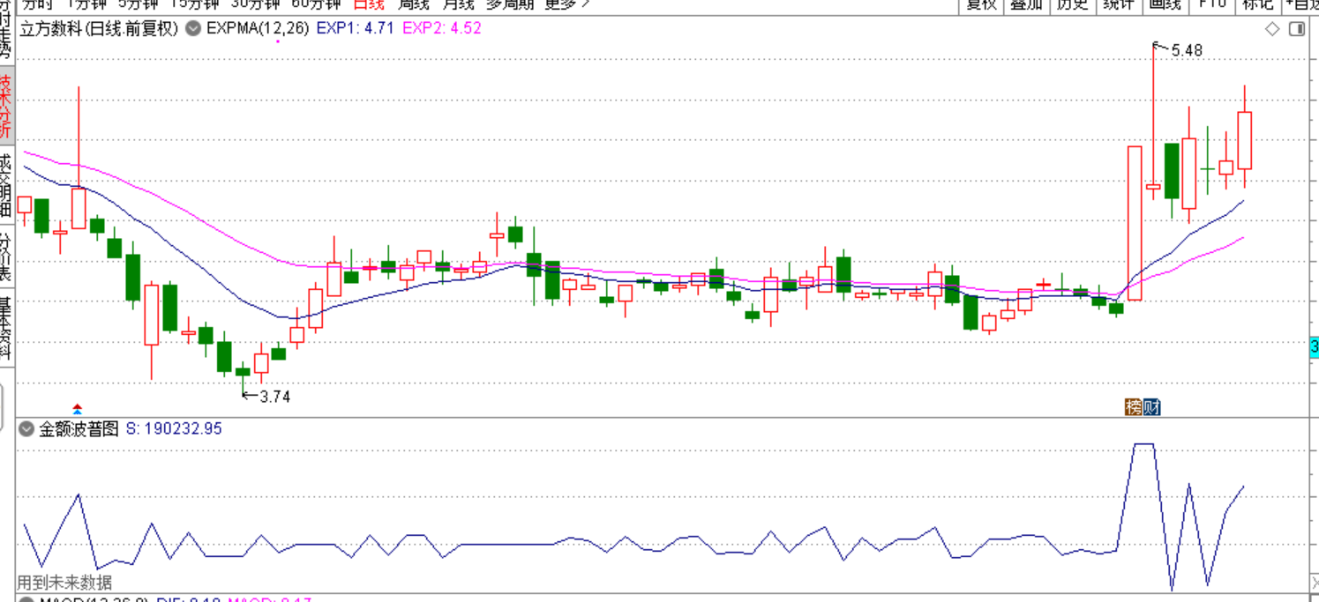Expand the 更多 periods menu

[566, 4]
